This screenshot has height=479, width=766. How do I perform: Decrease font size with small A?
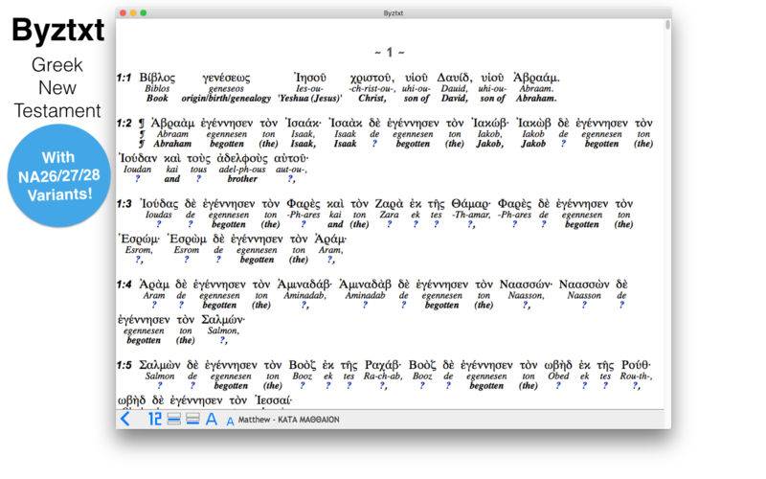pos(230,421)
